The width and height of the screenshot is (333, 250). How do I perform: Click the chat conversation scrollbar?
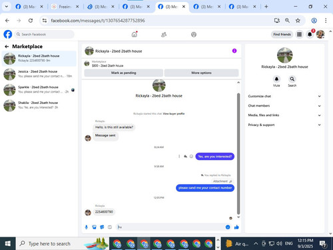[238, 153]
